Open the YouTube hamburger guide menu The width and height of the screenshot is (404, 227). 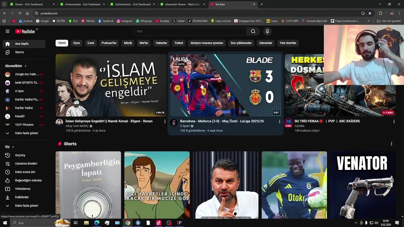coord(8,31)
